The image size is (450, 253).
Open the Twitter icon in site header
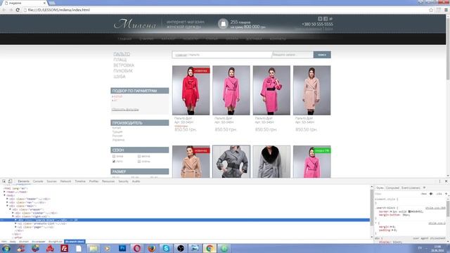[331, 19]
